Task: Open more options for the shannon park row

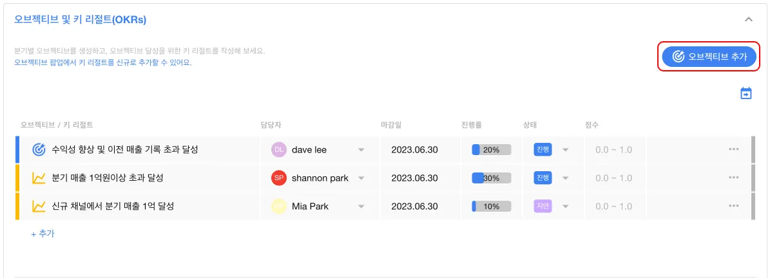Action: (x=733, y=178)
